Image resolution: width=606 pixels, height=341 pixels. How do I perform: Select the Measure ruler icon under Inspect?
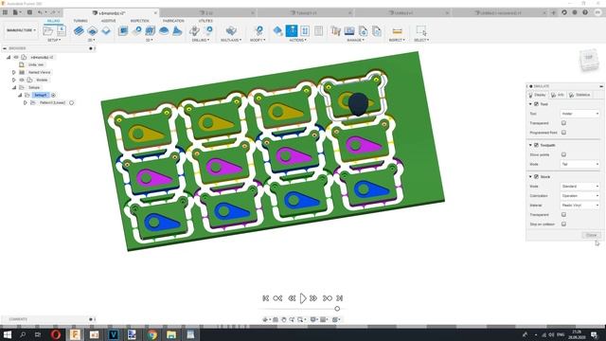[397, 31]
